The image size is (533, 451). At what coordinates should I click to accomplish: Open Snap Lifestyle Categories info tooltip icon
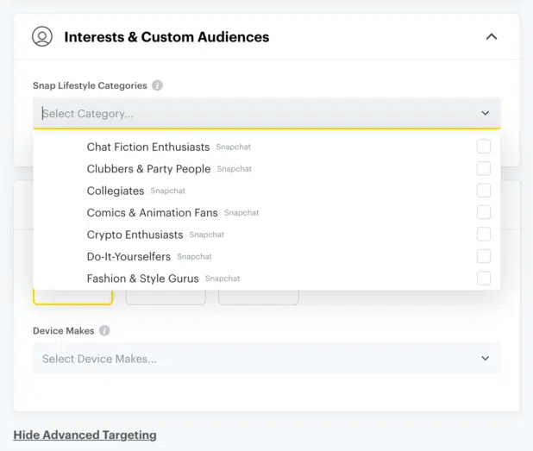(x=157, y=85)
